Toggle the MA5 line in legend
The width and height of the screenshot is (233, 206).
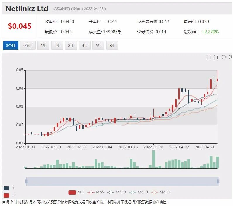[95, 192]
